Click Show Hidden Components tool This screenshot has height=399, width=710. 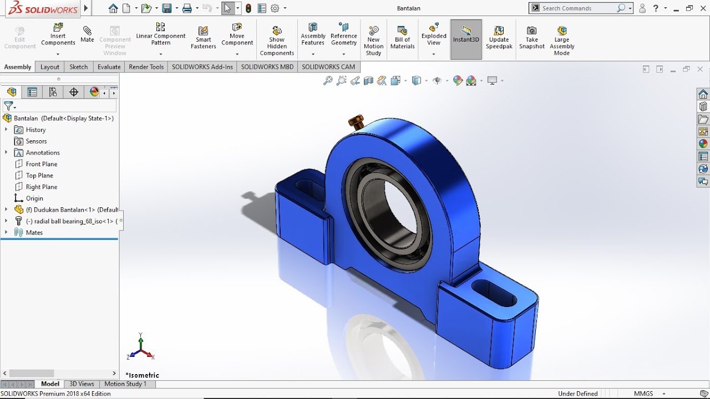point(277,40)
